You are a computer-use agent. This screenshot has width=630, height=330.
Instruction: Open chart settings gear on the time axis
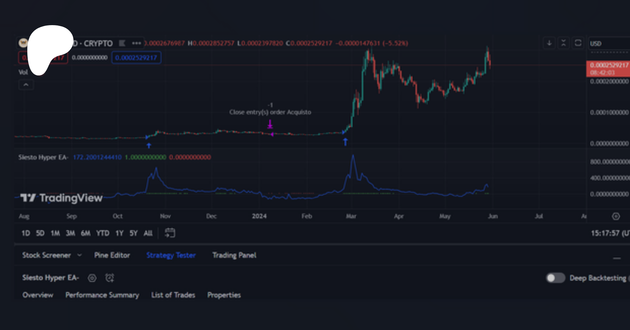(x=616, y=217)
